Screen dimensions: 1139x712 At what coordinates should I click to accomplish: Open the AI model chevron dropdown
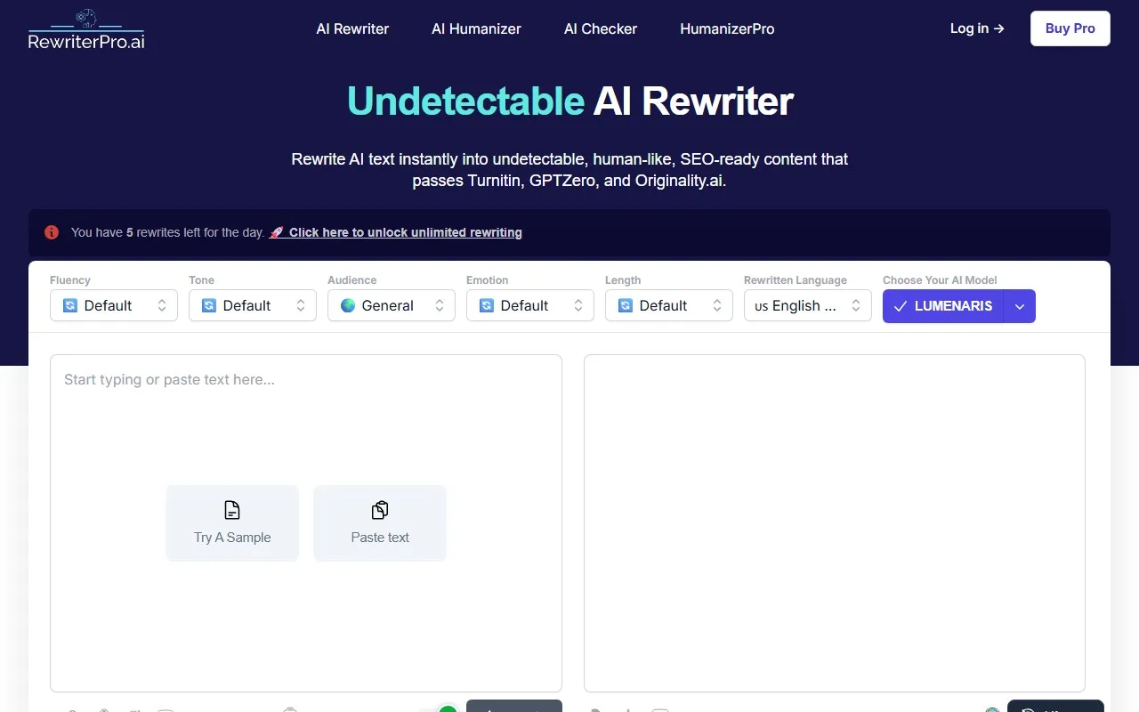coord(1020,305)
